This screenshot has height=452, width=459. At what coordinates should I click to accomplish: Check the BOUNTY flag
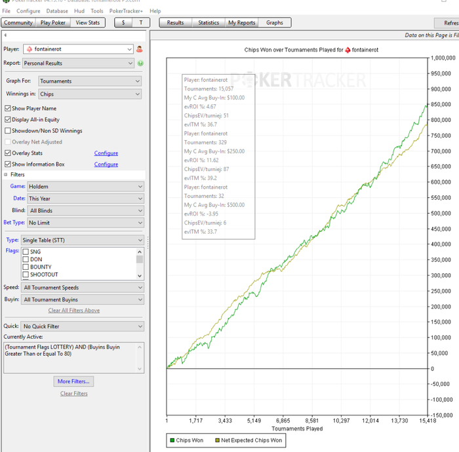[x=26, y=267]
